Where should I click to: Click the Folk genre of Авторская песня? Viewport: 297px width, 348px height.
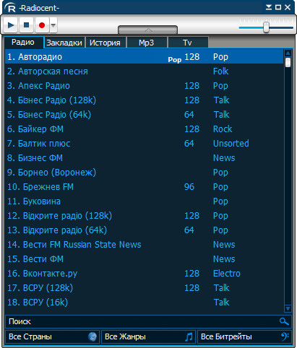(220, 71)
